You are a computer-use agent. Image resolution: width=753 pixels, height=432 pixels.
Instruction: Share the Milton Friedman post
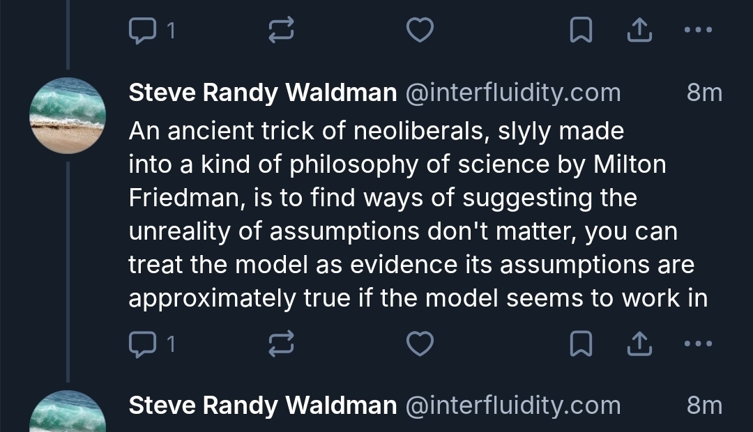point(639,343)
